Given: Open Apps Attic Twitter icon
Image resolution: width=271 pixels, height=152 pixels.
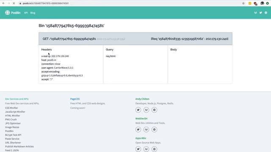Looking at the screenshot, I should coord(138,149).
